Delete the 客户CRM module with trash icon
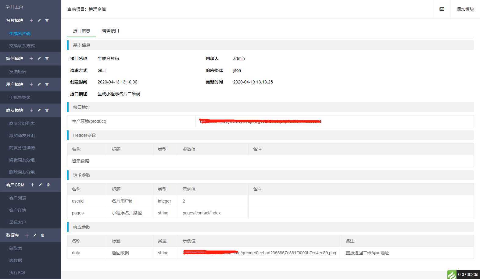Viewport: 480px width, 279px height. [x=48, y=185]
